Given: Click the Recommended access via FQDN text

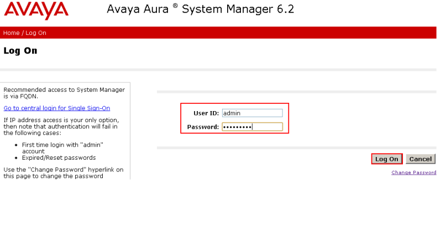Looking at the screenshot, I should point(64,92).
